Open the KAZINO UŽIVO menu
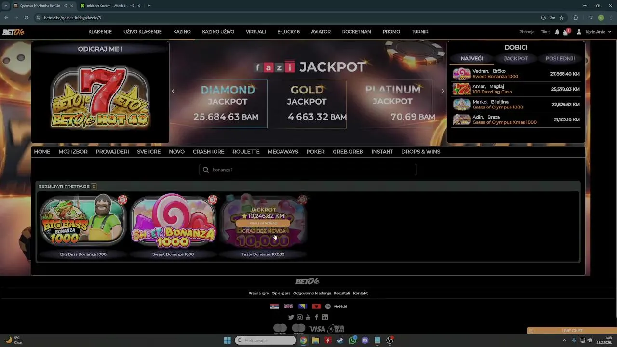617x347 pixels. tap(218, 32)
